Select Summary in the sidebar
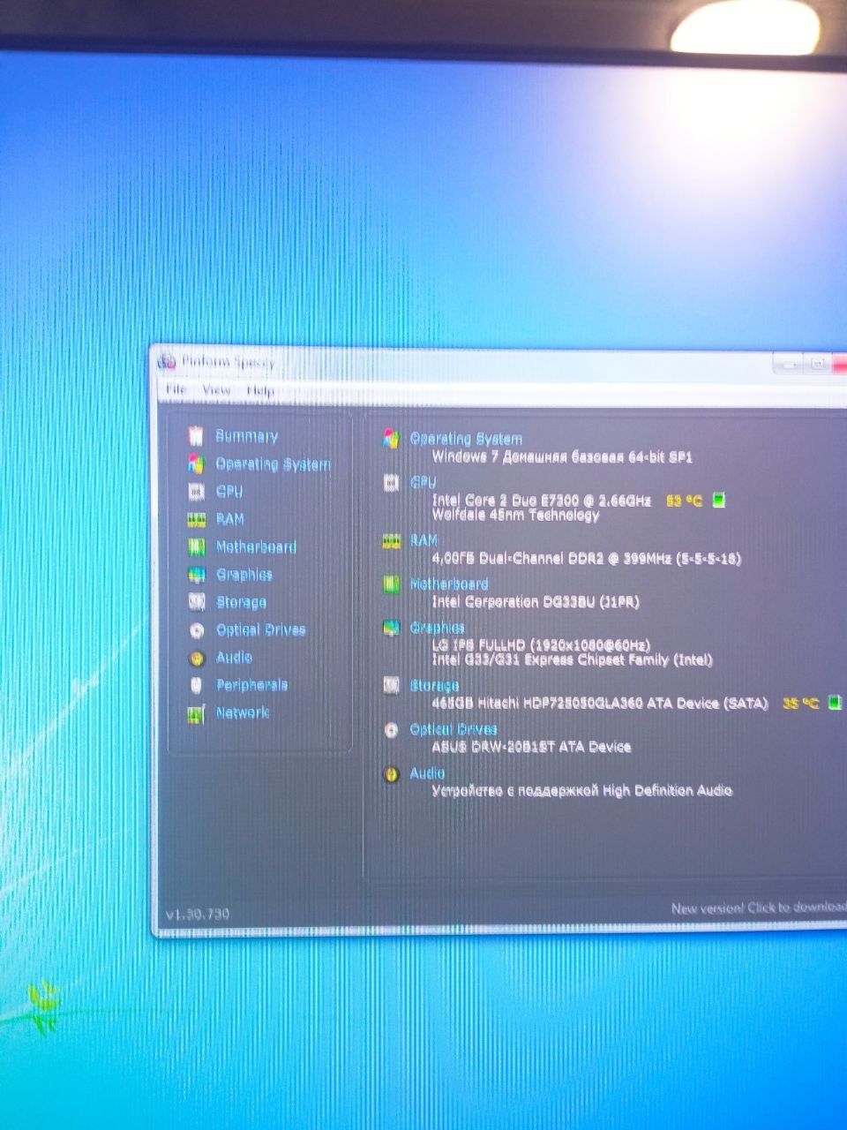The image size is (847, 1130). tap(247, 436)
